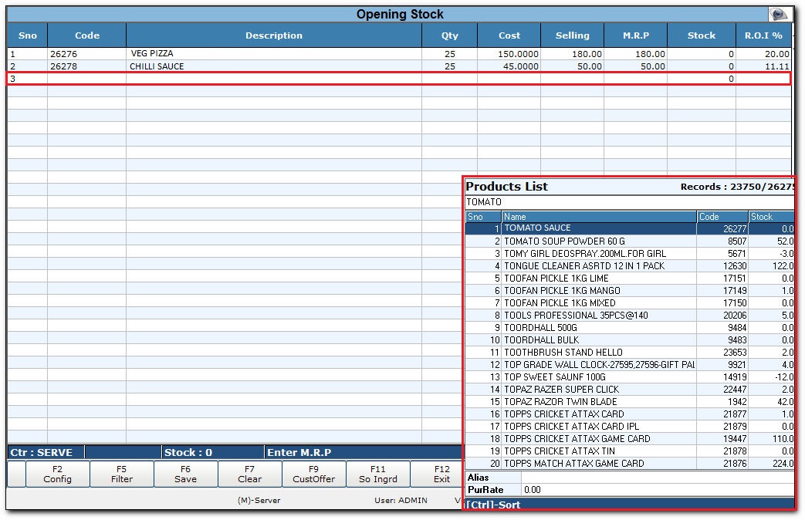Click the icon at top-right of Opening Stock
The width and height of the screenshot is (805, 520).
coord(780,15)
